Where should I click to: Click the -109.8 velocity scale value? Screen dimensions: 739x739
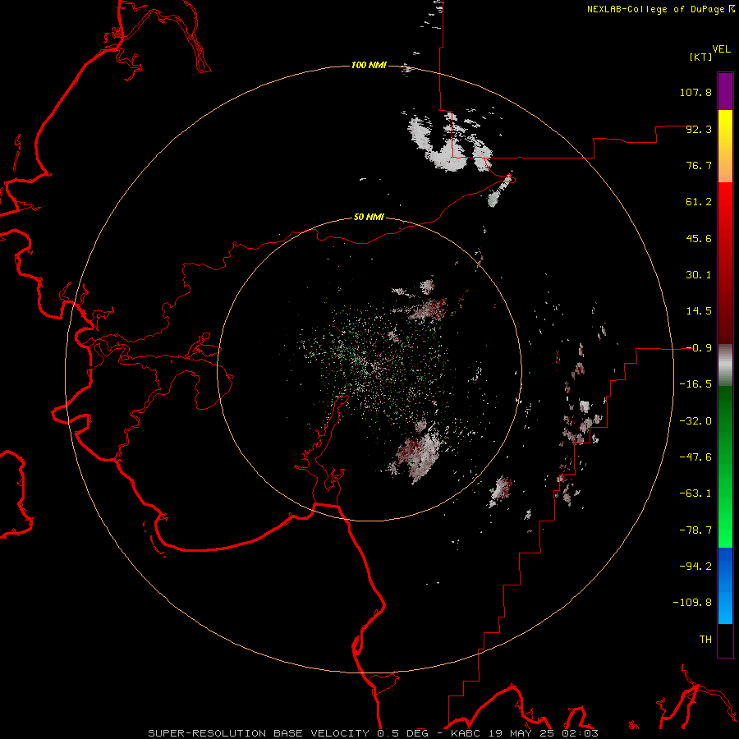tap(692, 603)
